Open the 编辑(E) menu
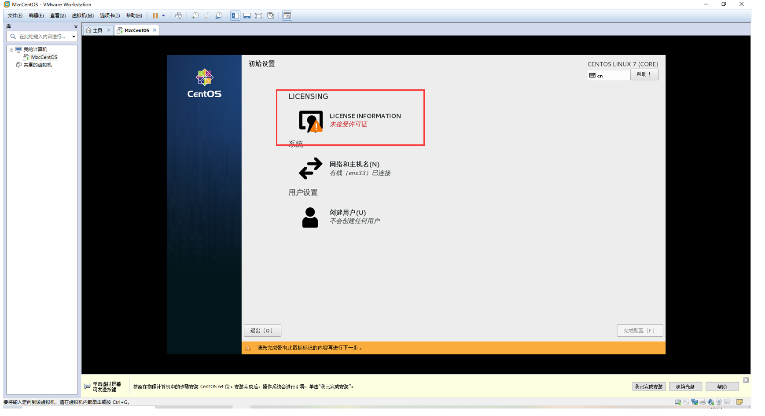Screen dimensions: 765x416 point(36,15)
